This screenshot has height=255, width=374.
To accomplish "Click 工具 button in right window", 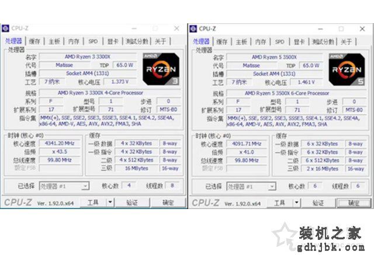I will (x=279, y=203).
